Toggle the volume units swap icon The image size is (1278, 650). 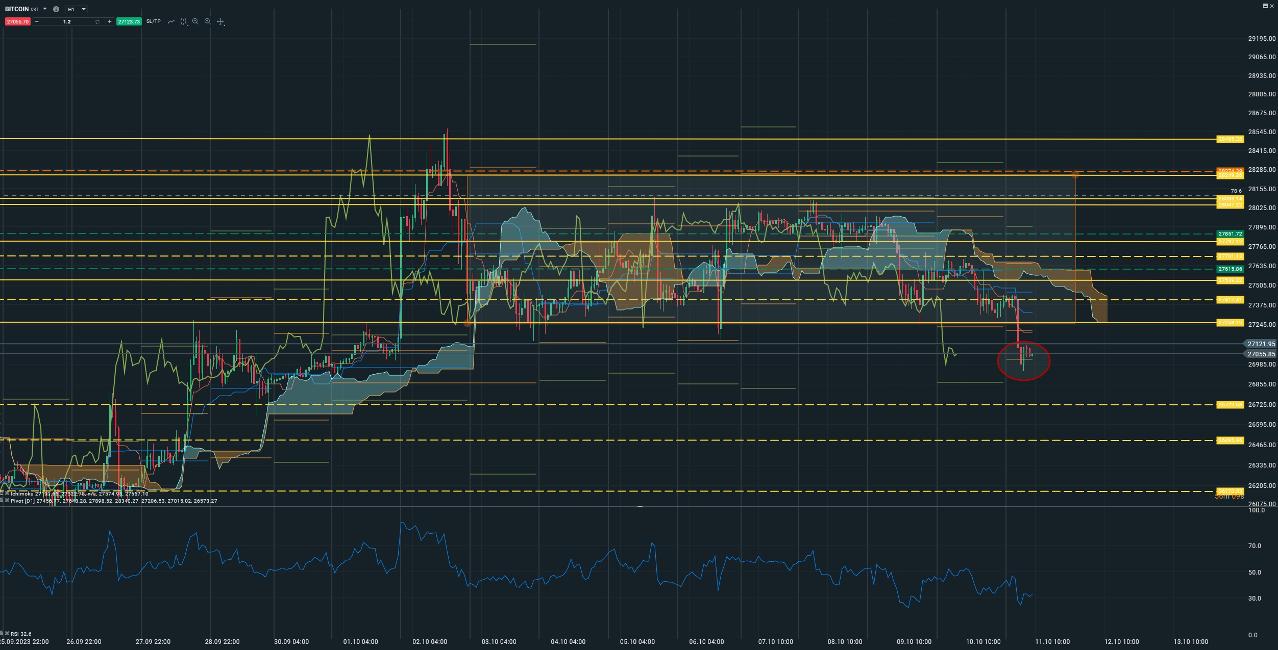[97, 21]
